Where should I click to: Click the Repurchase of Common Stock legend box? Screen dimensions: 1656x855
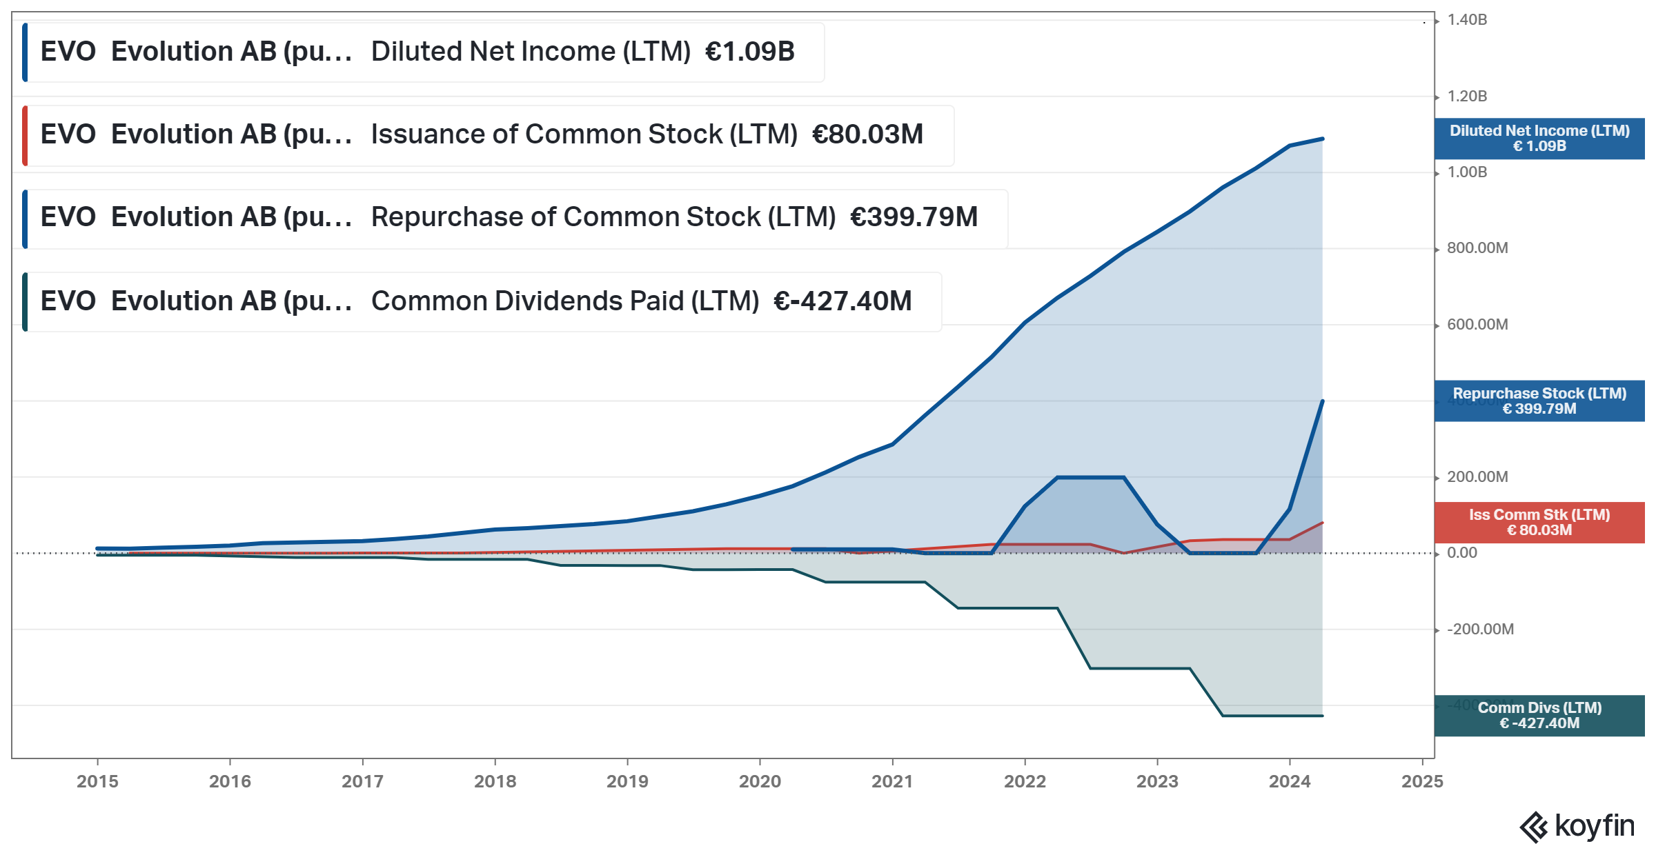tap(515, 218)
